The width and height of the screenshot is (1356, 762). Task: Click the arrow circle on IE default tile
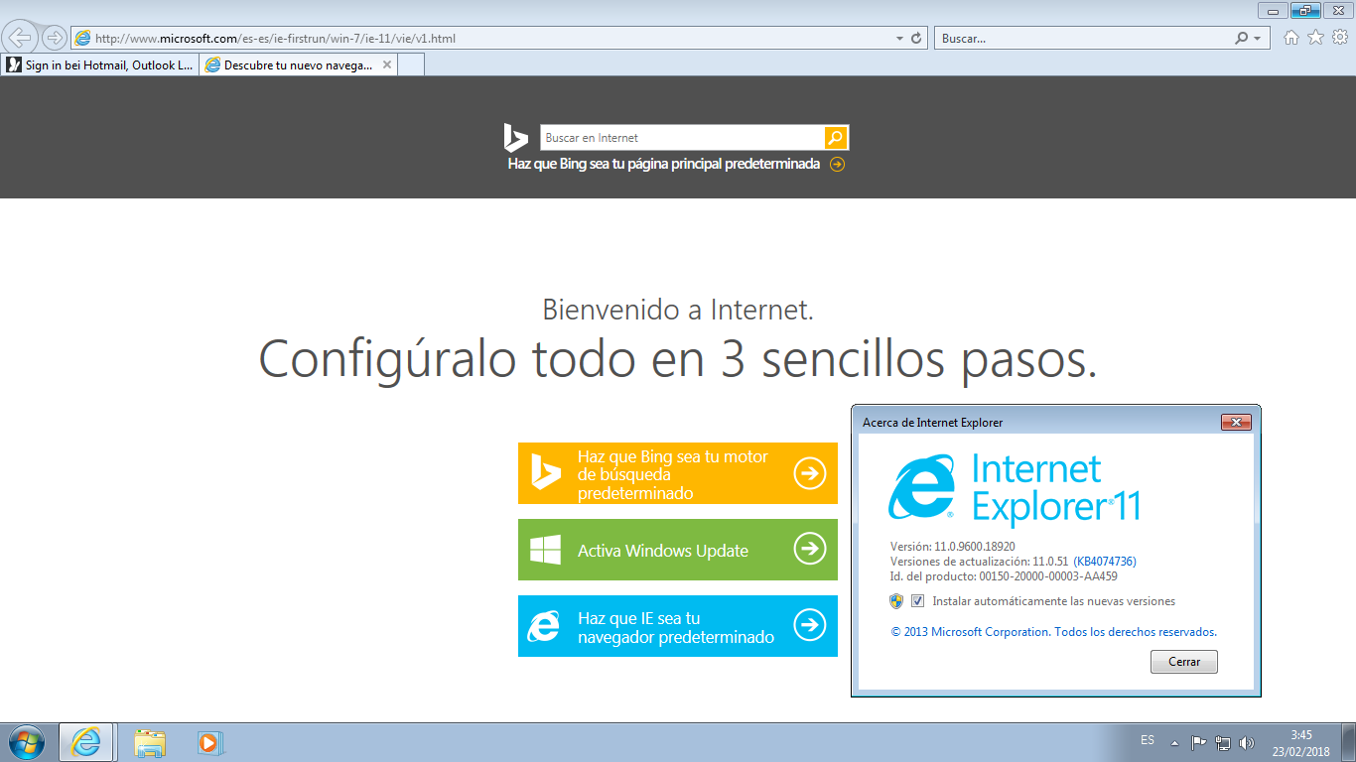pos(810,625)
